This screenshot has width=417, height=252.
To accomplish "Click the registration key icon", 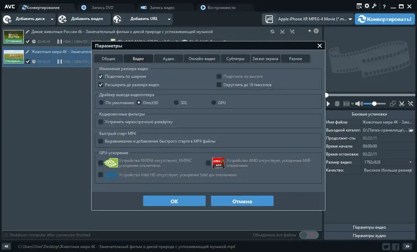I will click(x=374, y=6).
